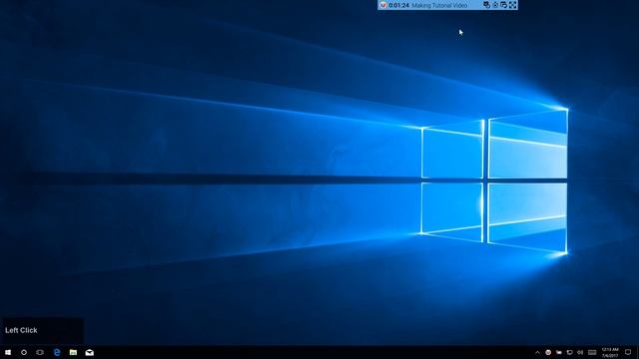Image resolution: width=639 pixels, height=359 pixels.
Task: Open File Explorer from the taskbar
Action: tap(73, 352)
